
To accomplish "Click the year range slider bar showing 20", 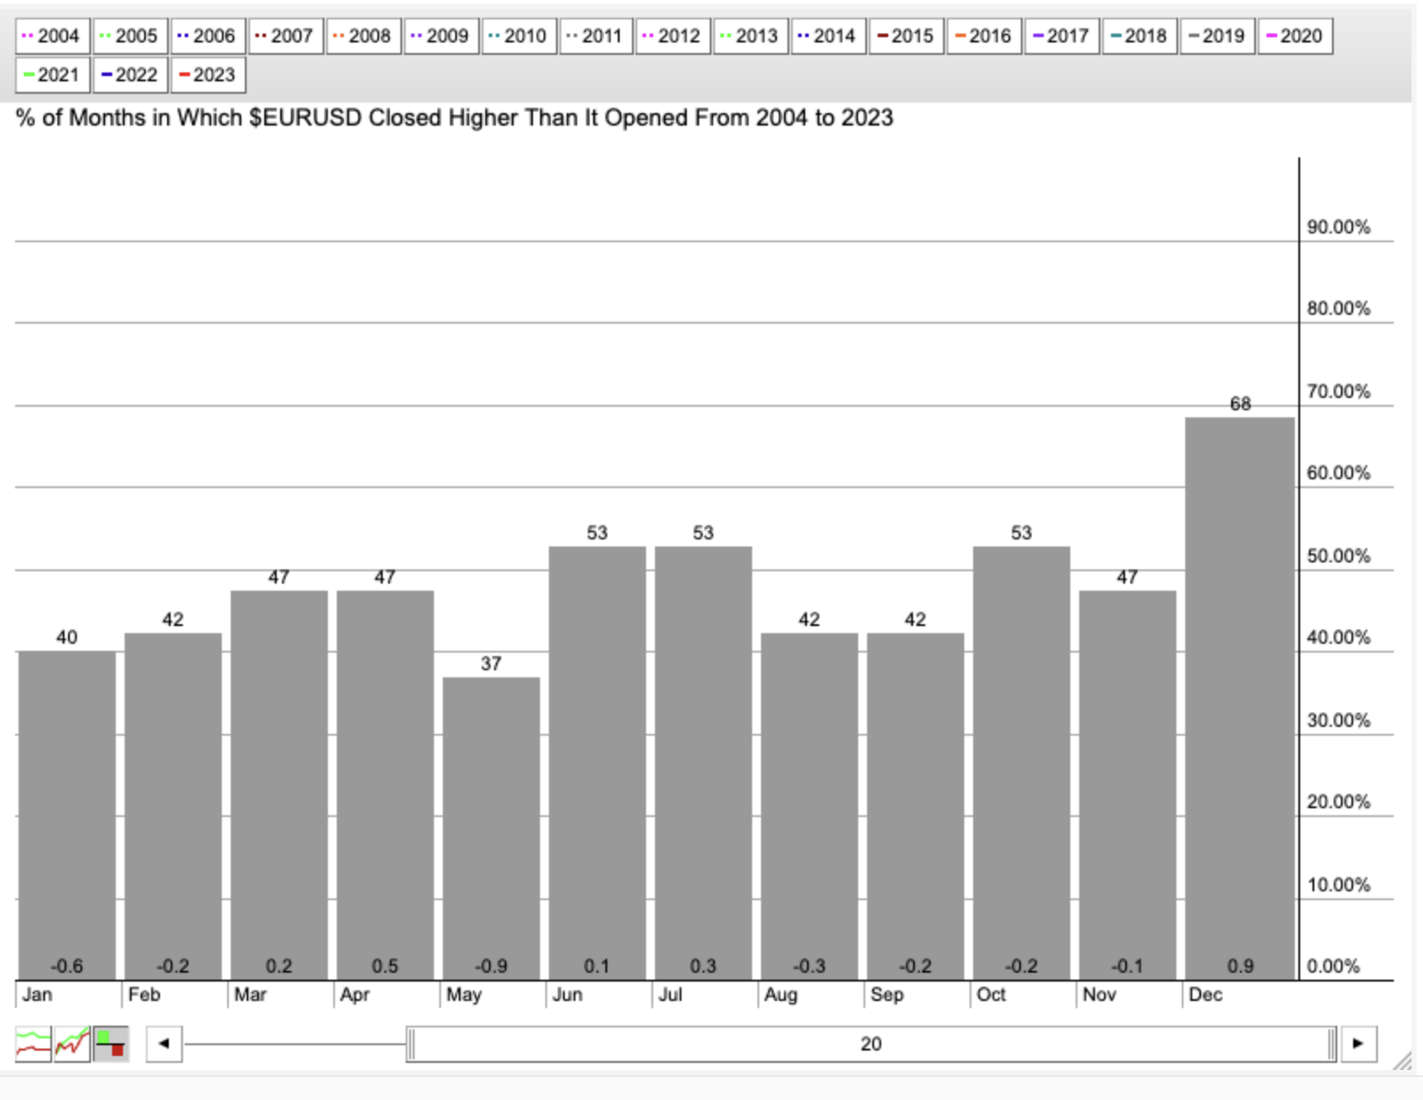I will (871, 1044).
